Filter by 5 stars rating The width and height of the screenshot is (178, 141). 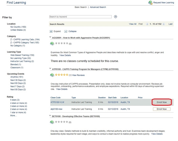tap(15, 100)
